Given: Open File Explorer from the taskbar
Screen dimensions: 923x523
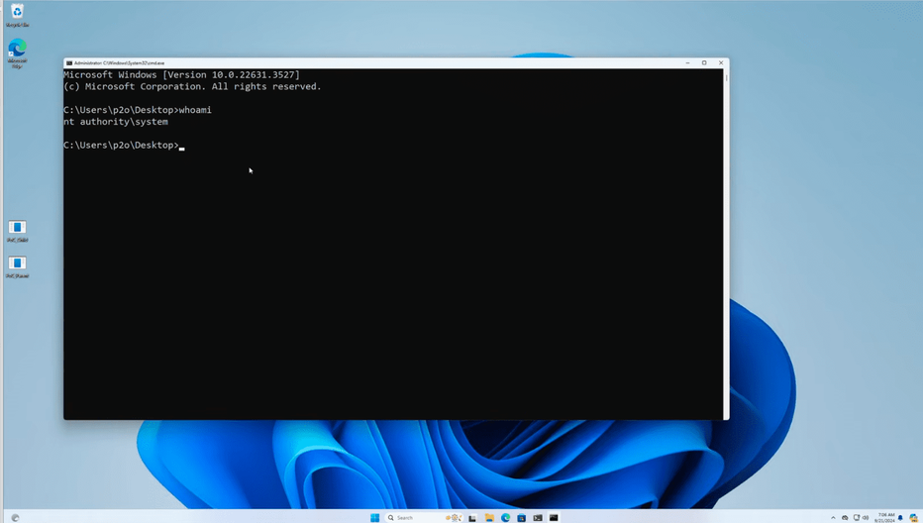Looking at the screenshot, I should coord(489,518).
